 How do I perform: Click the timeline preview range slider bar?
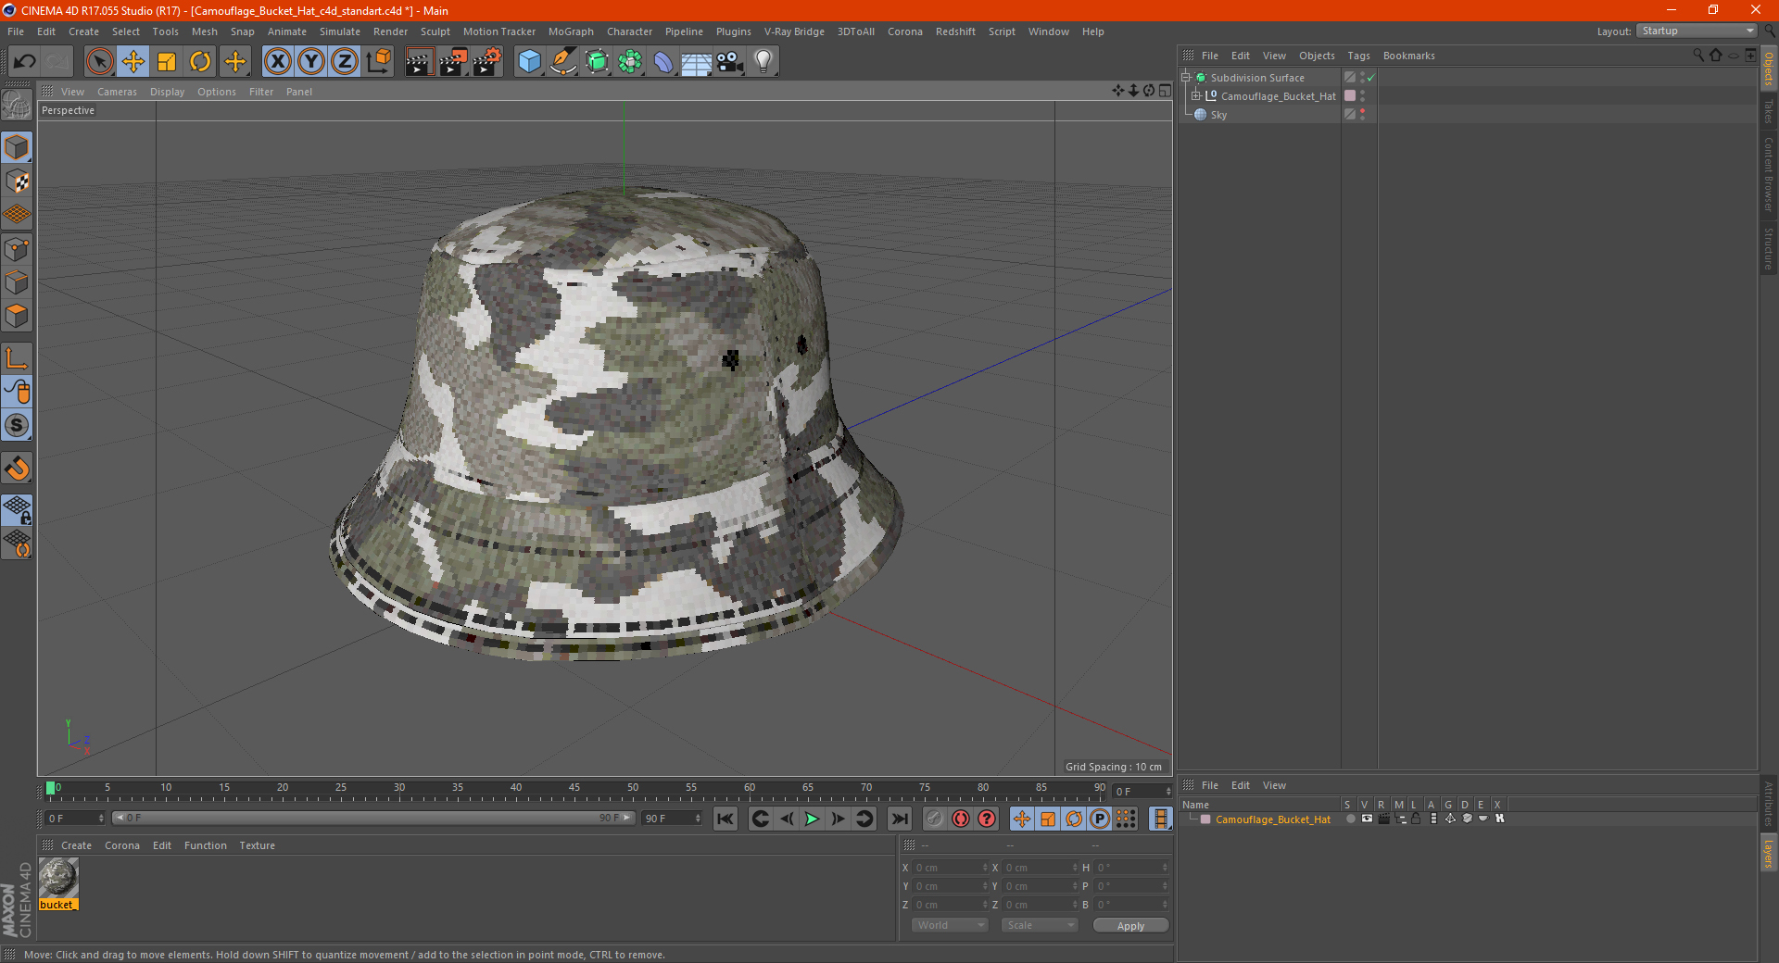point(373,818)
